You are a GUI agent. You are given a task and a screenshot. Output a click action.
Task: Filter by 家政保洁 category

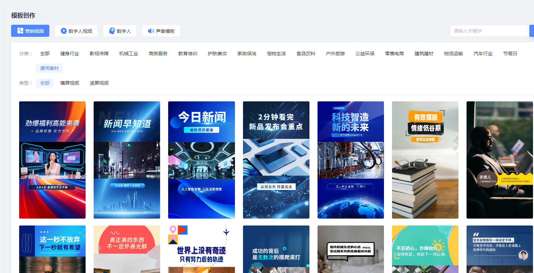247,54
